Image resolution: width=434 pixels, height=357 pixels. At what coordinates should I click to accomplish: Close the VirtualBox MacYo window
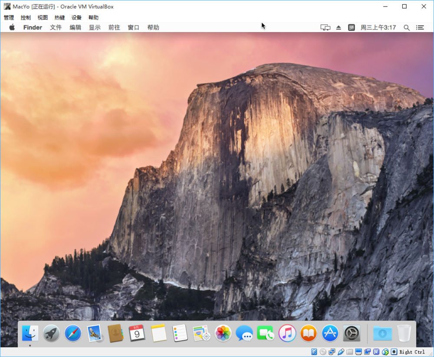click(x=424, y=6)
